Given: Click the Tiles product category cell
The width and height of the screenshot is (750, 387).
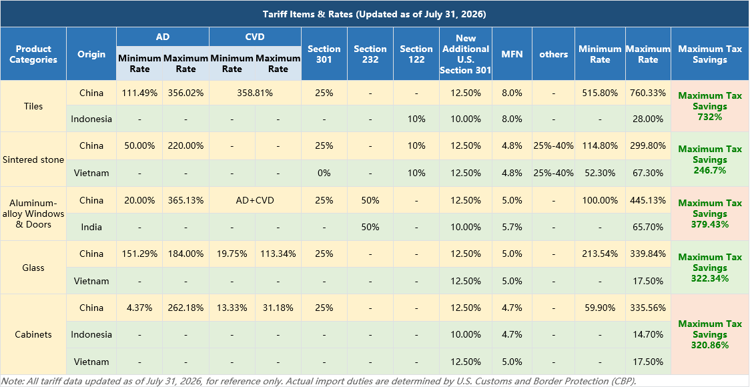Looking at the screenshot, I should point(33,106).
